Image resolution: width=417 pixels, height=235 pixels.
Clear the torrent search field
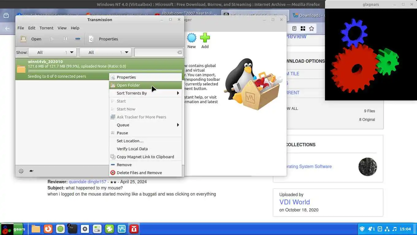[179, 52]
